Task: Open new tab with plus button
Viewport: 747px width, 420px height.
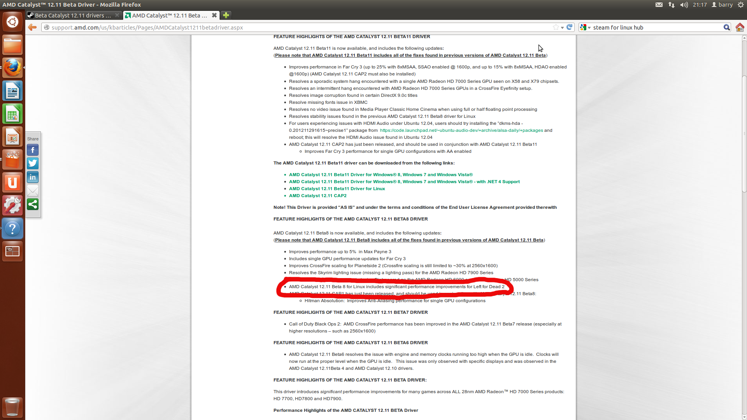Action: coord(226,15)
